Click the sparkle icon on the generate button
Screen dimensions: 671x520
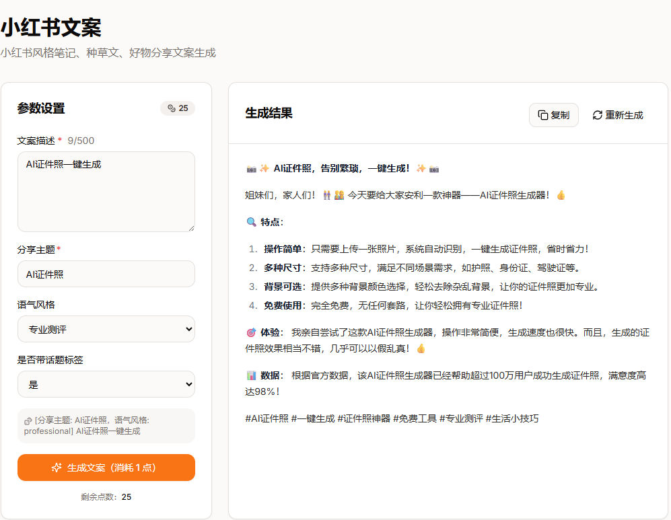point(57,468)
